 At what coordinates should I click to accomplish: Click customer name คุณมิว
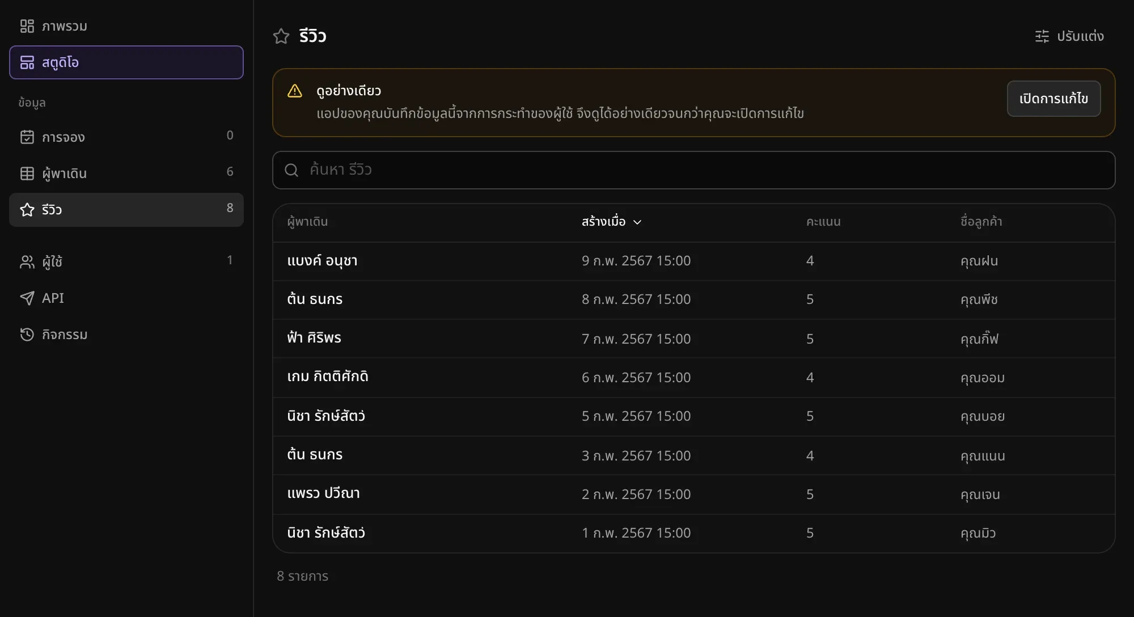(x=978, y=534)
